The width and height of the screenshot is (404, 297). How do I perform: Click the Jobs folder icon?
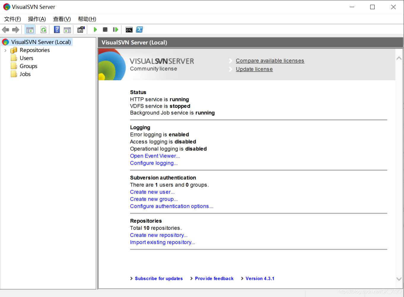(x=14, y=74)
